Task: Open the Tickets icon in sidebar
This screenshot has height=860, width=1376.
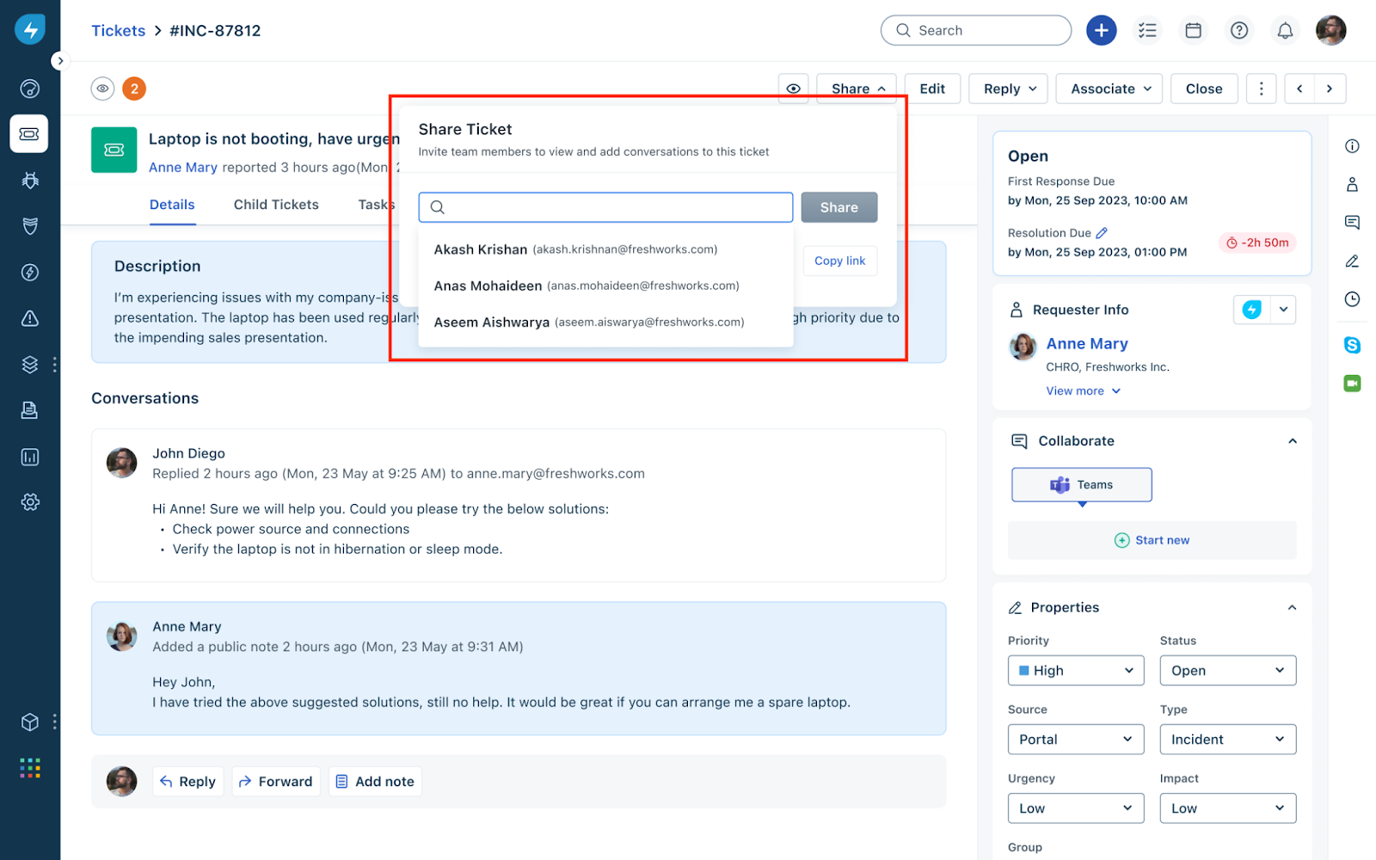Action: [x=29, y=134]
